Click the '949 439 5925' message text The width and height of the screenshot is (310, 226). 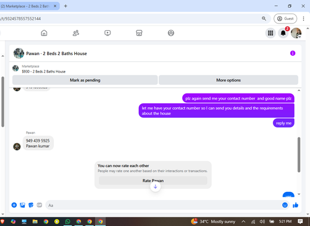point(38,141)
